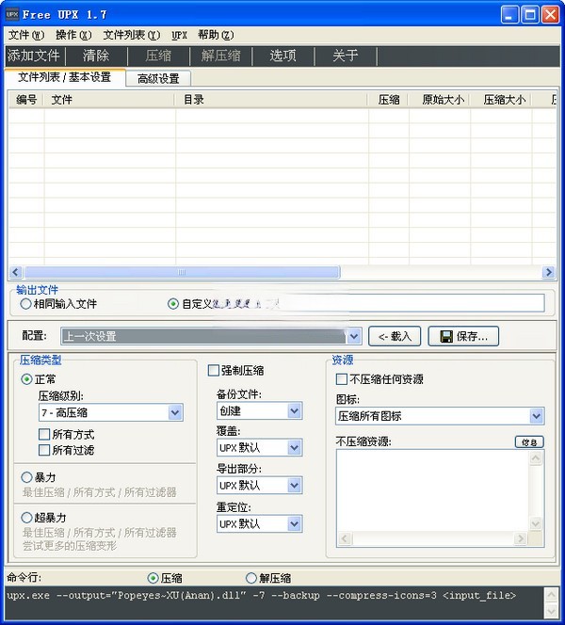This screenshot has width=565, height=625.
Task: Switch to 高级设置 tab
Action: (x=158, y=78)
